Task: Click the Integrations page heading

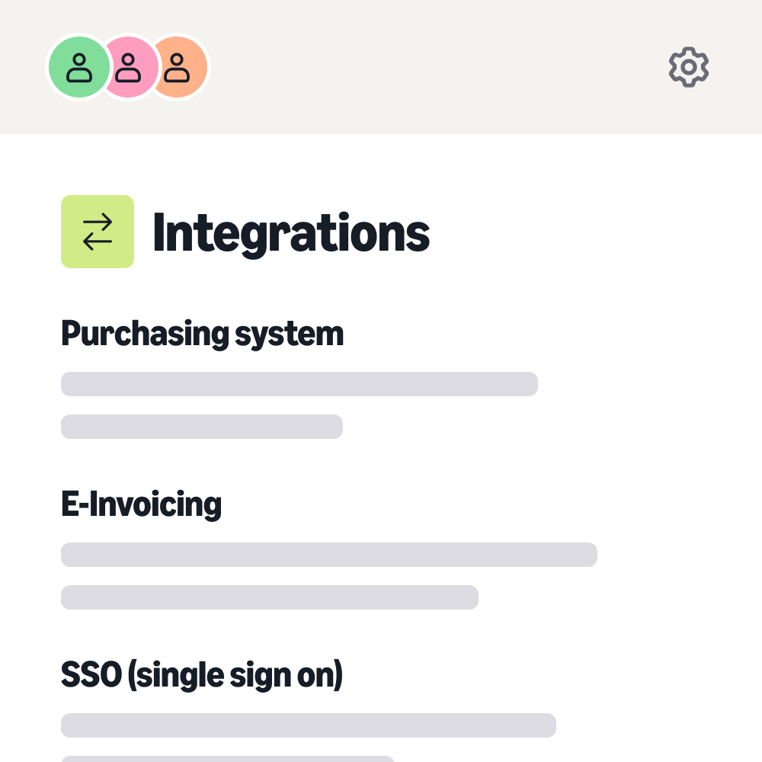Action: pos(291,232)
